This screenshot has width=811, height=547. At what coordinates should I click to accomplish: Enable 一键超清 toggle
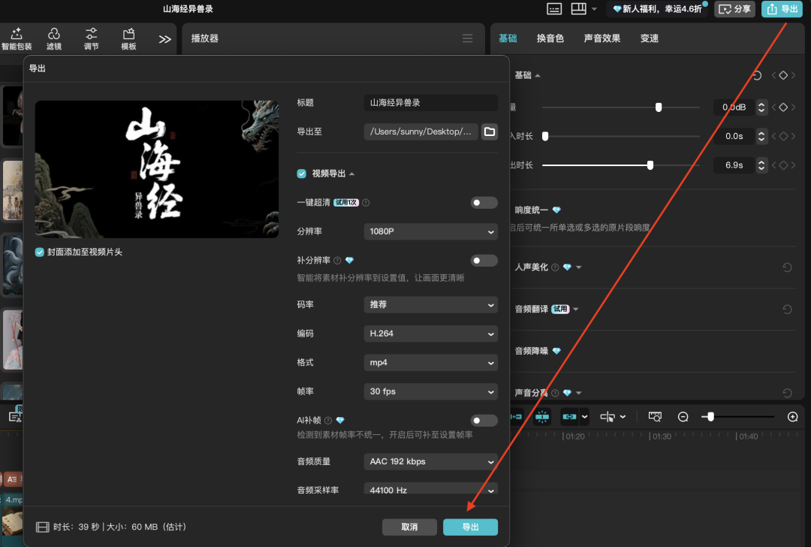click(484, 203)
